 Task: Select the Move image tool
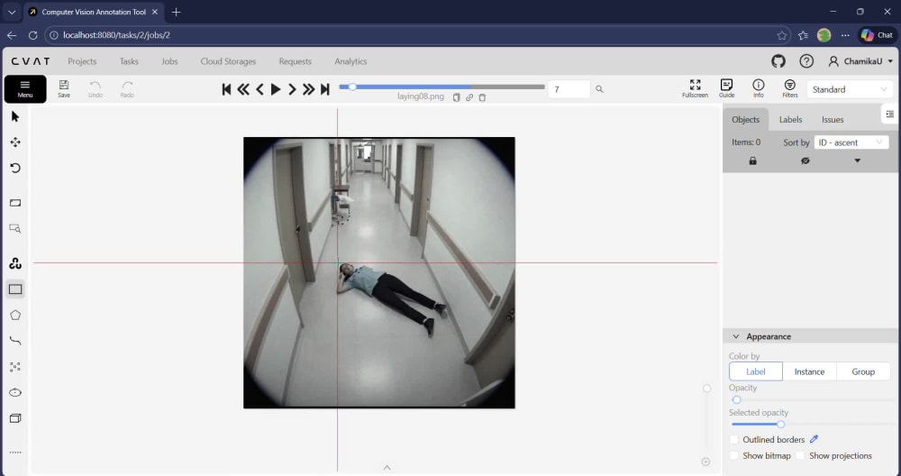pyautogui.click(x=15, y=142)
